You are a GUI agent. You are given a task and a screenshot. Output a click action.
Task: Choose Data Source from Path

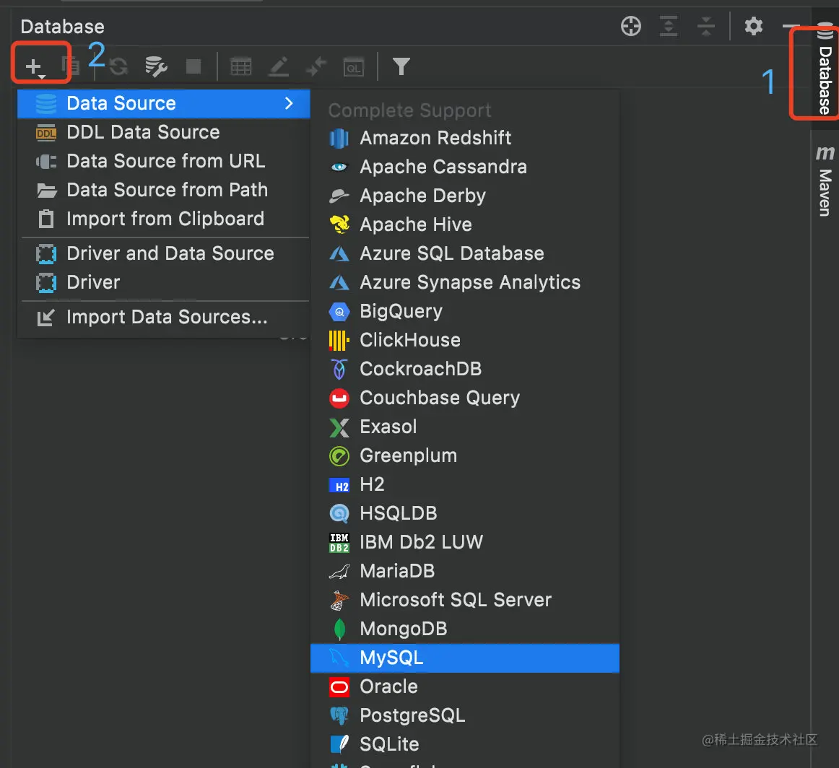pos(164,190)
